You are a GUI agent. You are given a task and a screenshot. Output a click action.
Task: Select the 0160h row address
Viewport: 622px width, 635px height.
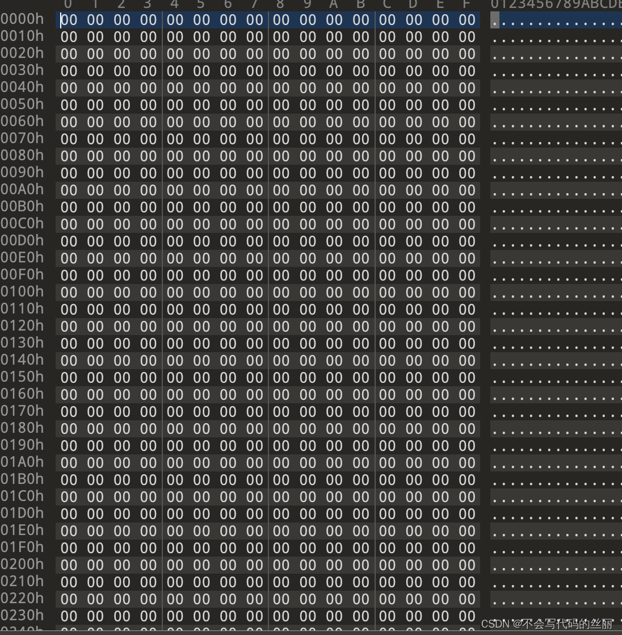(x=22, y=394)
